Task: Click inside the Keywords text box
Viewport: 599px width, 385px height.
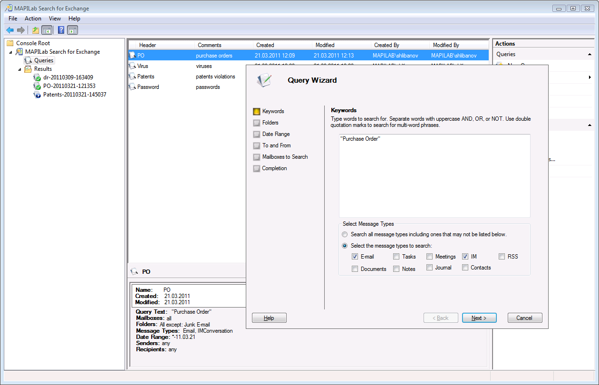Action: point(434,176)
